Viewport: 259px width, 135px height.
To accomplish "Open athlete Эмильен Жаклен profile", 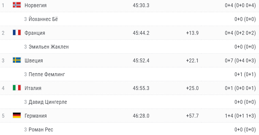I will tap(48, 47).
